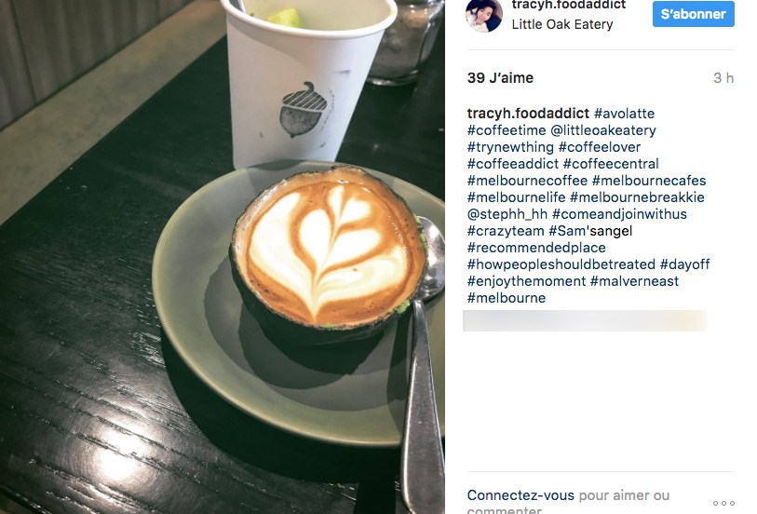
Task: Open the #melbournecafes hashtag
Action: click(649, 181)
